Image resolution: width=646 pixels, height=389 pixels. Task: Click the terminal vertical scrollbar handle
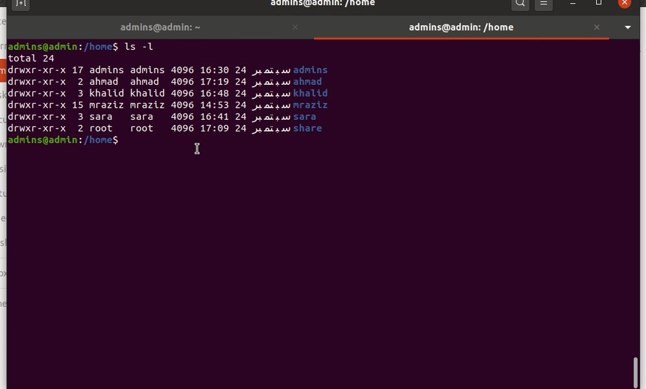tap(635, 373)
